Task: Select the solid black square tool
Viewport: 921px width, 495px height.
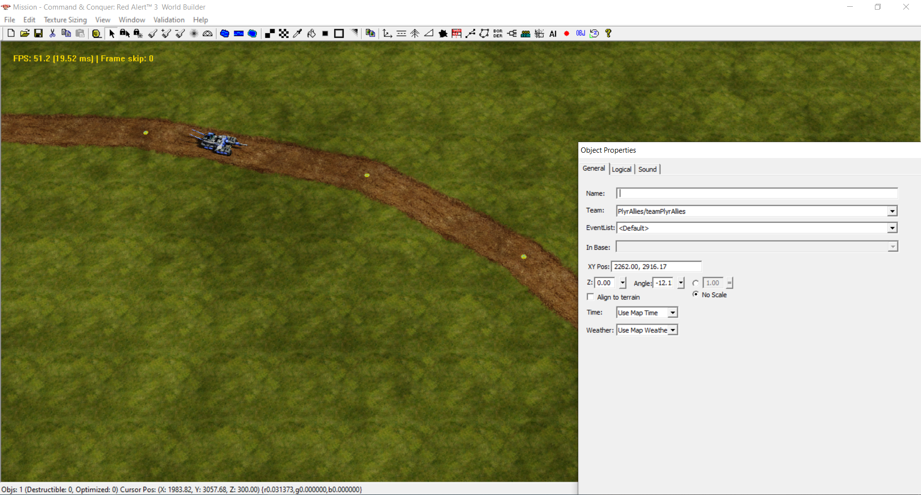Action: 325,33
